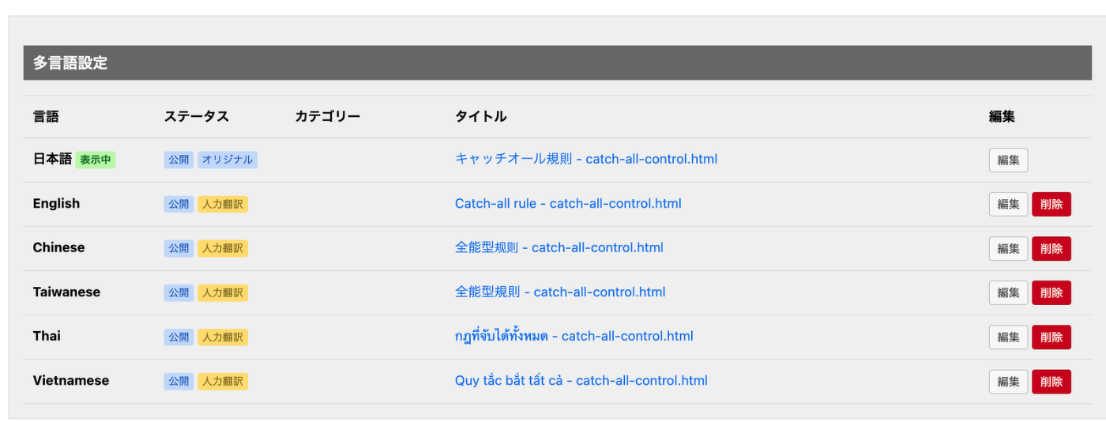Screen dimensions: 1106x422
Task: Open the Japanese キャッチオール規則 title link
Action: tap(585, 159)
